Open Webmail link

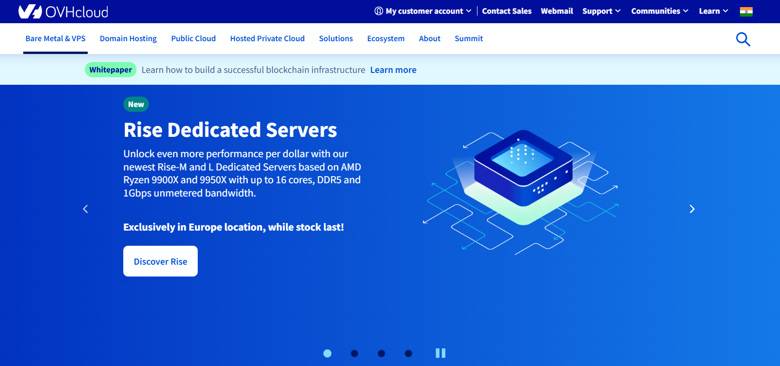[x=557, y=11]
